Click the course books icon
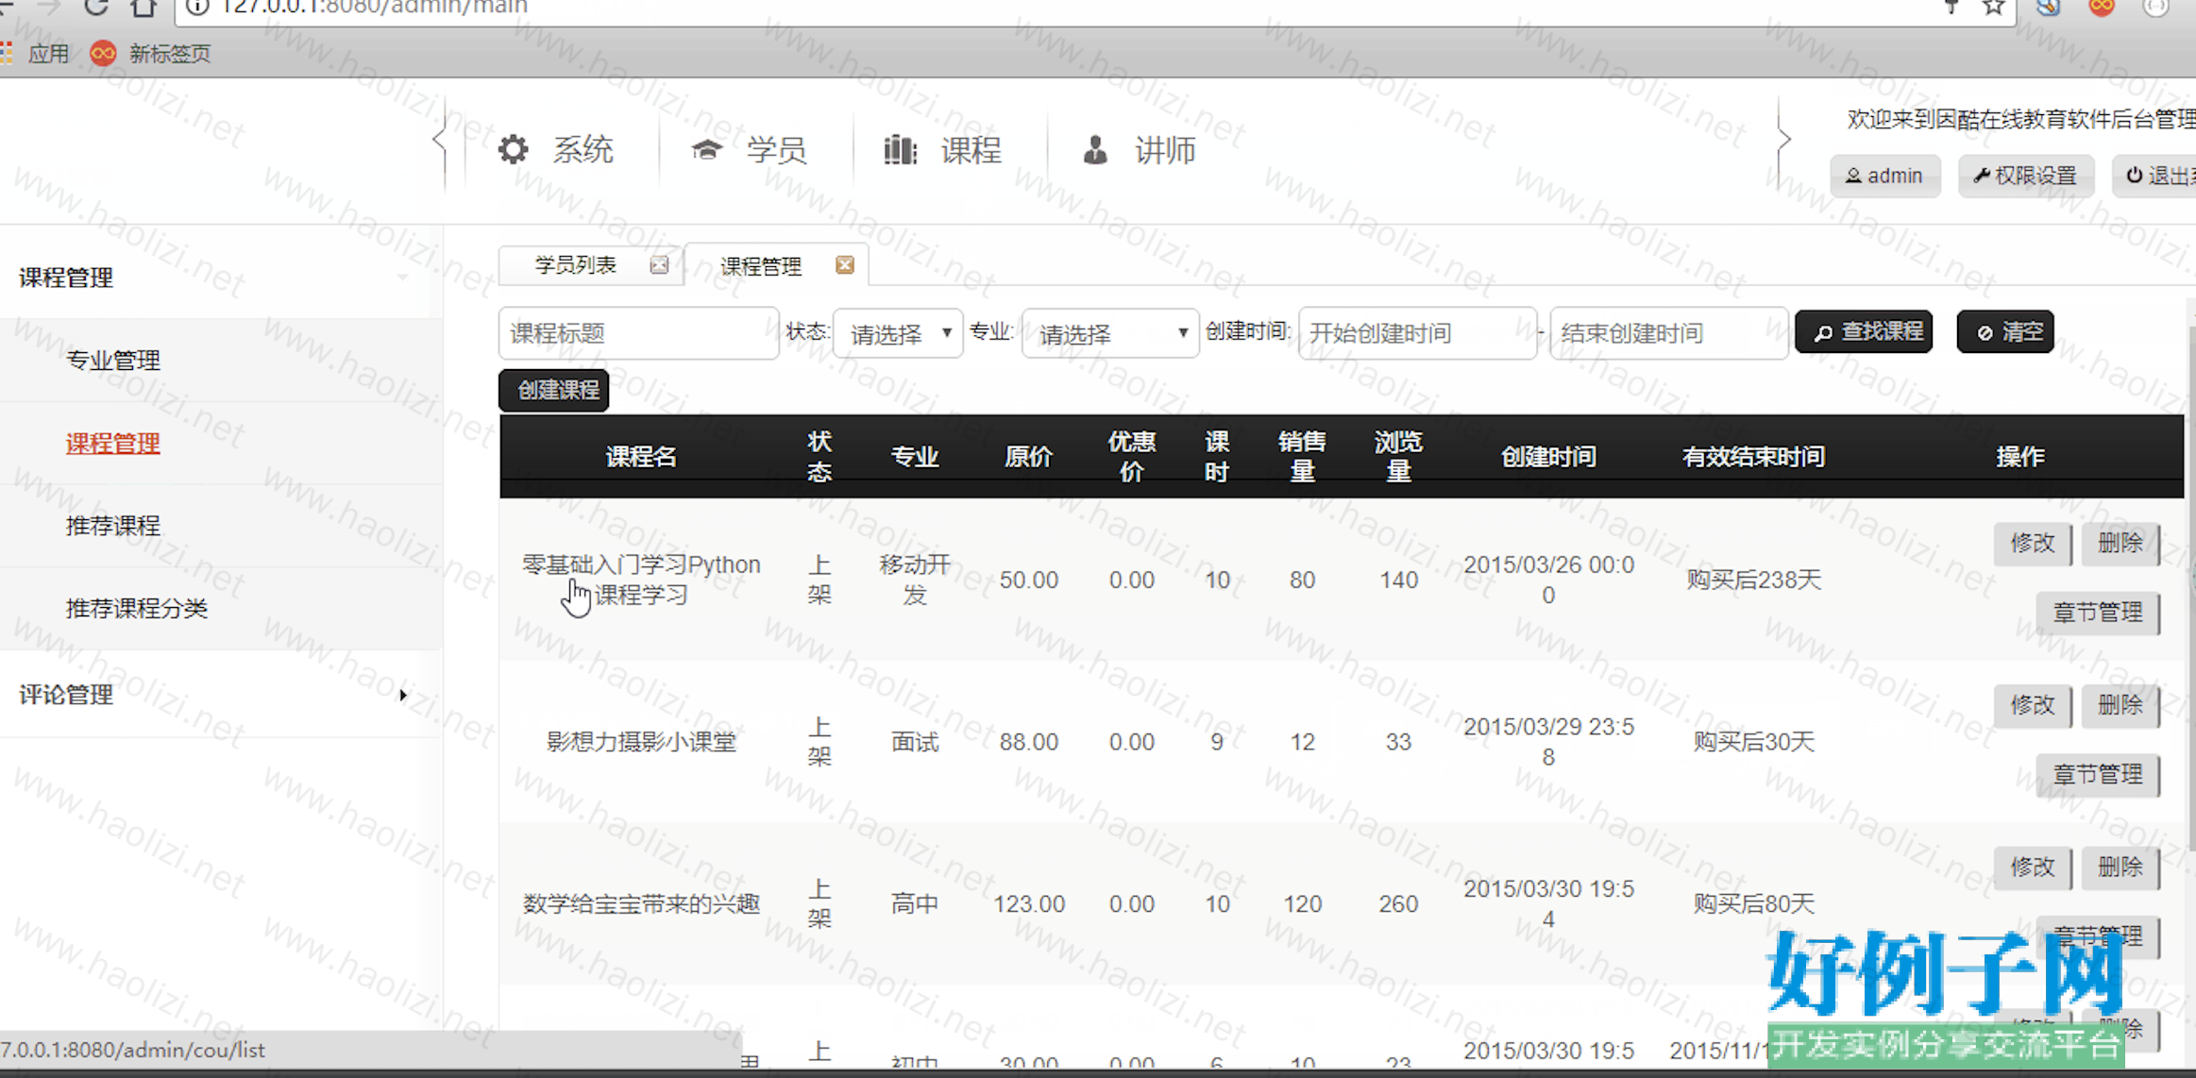 tap(900, 149)
